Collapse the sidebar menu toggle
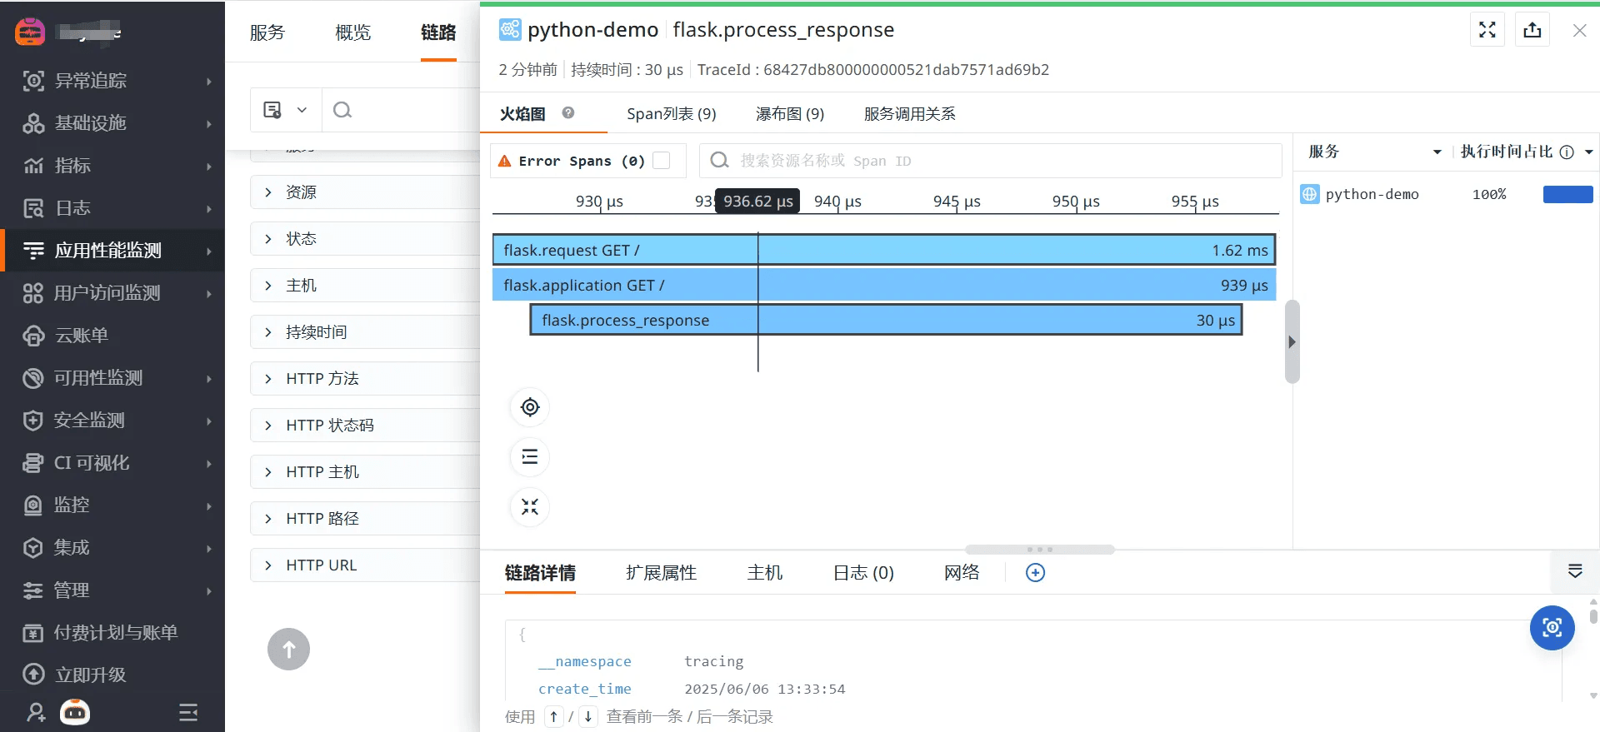This screenshot has height=732, width=1600. click(x=188, y=712)
